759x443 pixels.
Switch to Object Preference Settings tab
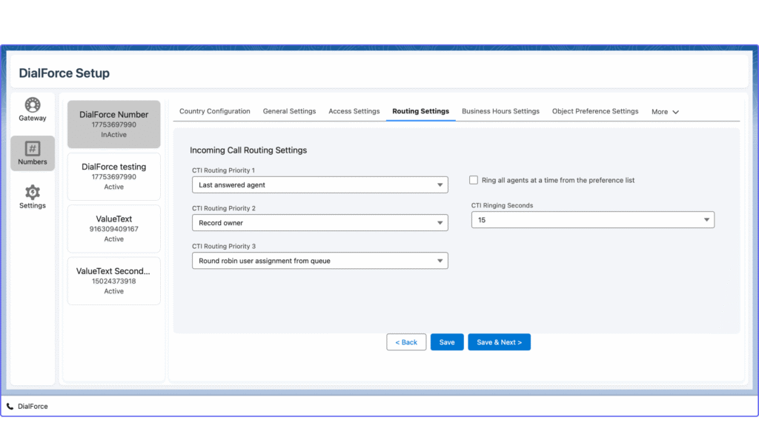(x=595, y=111)
